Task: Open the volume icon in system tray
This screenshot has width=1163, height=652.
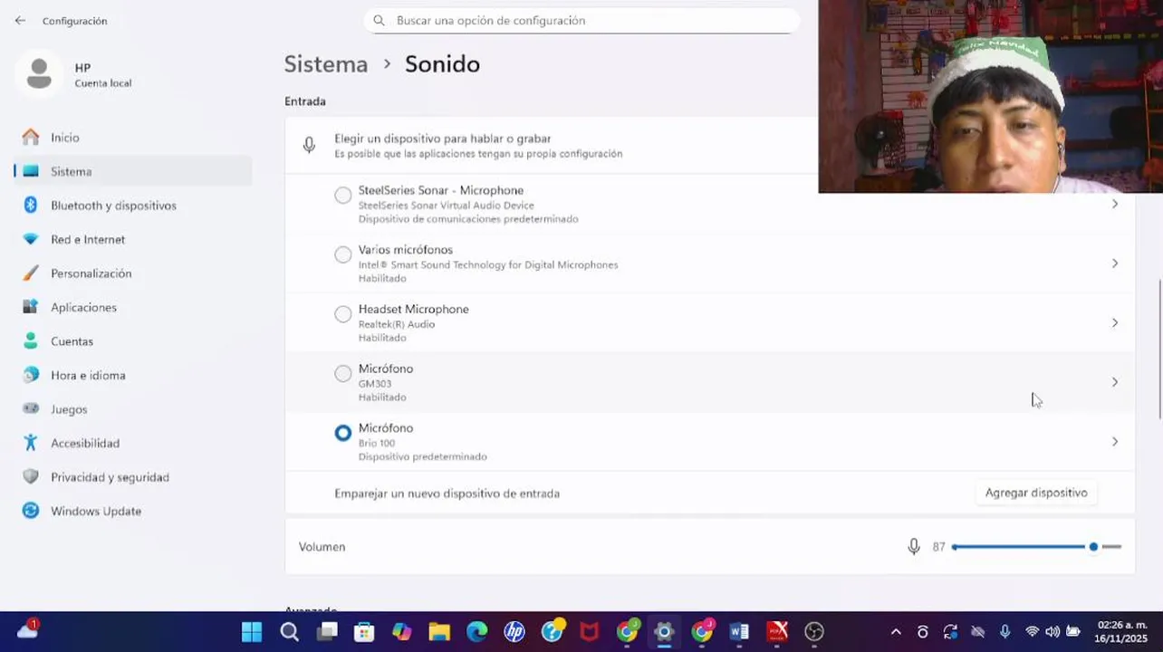Action: pyautogui.click(x=1052, y=632)
